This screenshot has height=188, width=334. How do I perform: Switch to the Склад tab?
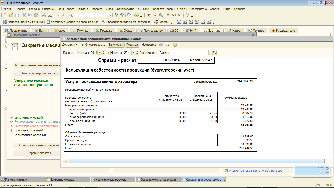[x=126, y=31]
